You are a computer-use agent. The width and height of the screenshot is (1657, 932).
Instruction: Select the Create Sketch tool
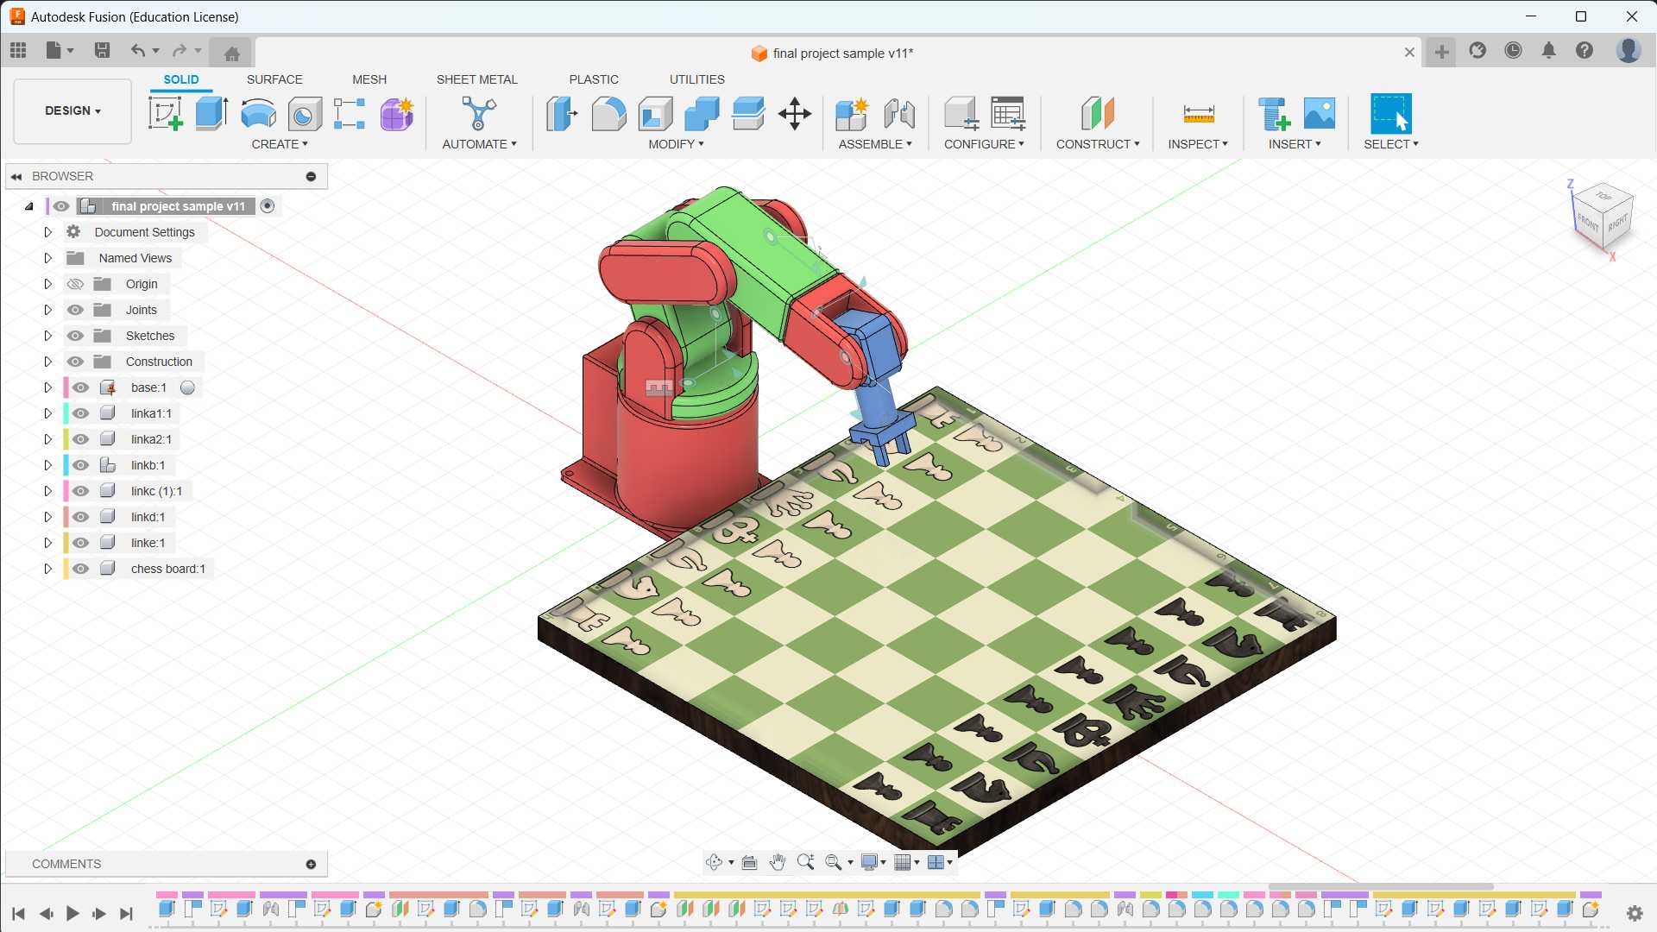point(165,113)
